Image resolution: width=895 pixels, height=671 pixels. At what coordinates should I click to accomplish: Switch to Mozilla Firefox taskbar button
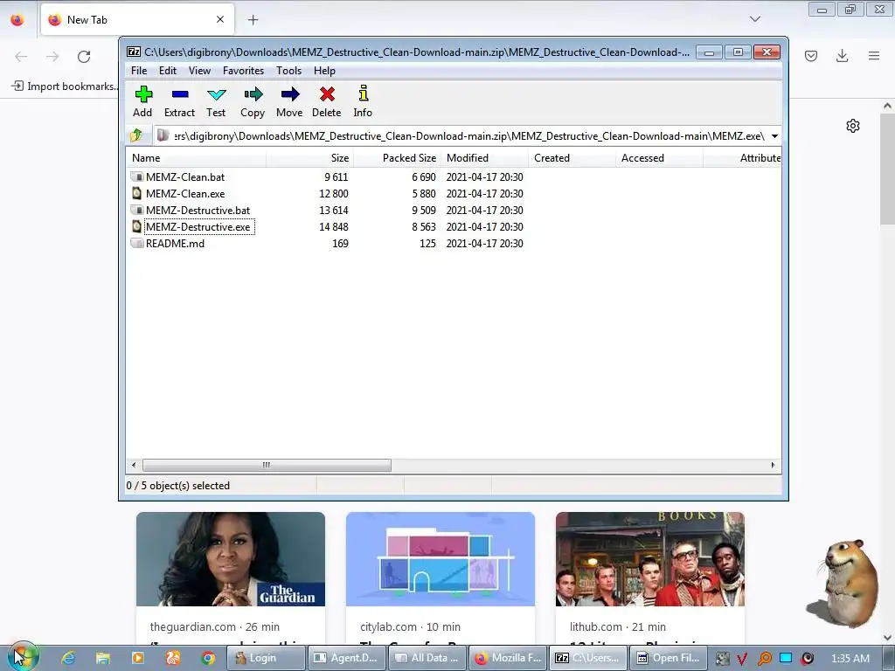tap(508, 658)
